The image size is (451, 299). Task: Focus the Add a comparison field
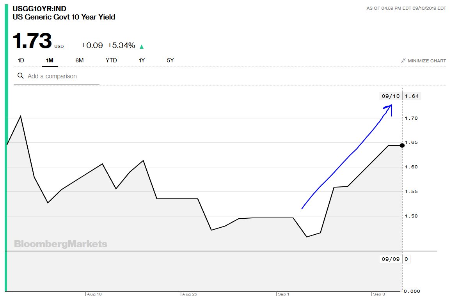tap(56, 76)
